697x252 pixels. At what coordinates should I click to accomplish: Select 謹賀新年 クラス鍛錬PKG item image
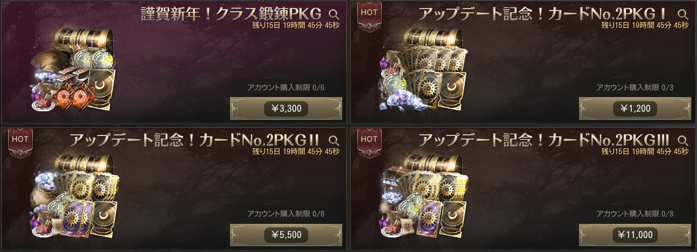73,68
